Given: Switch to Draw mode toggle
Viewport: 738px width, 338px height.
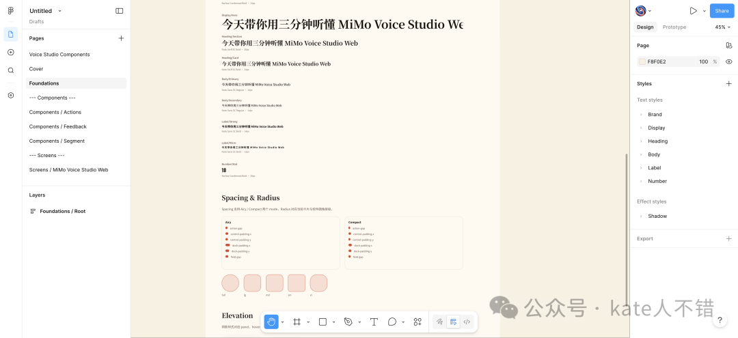Looking at the screenshot, I should click(439, 322).
